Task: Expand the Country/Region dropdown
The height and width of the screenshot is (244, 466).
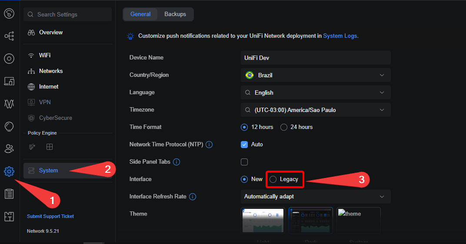Action: 316,75
